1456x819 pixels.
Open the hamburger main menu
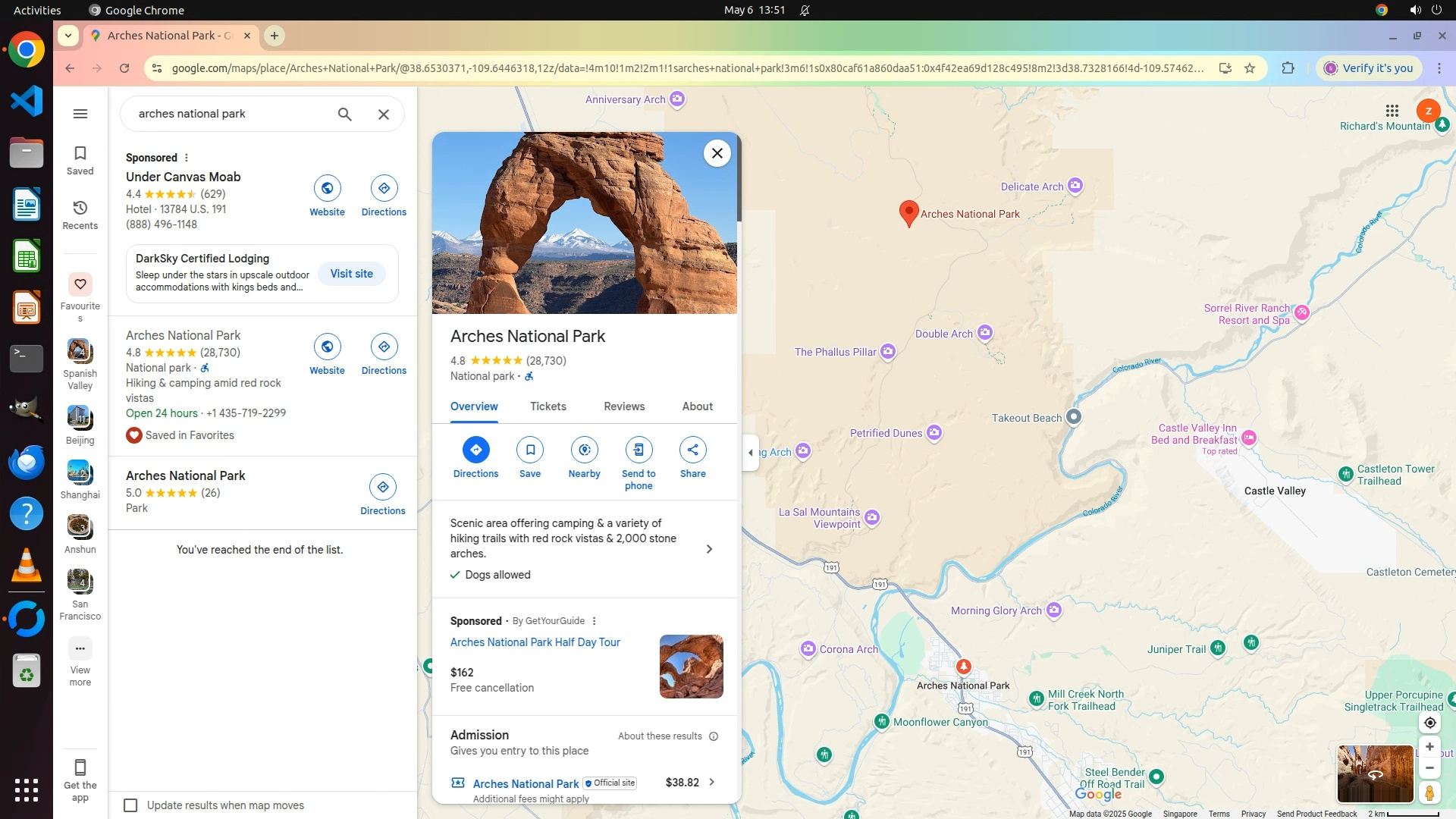pos(80,114)
